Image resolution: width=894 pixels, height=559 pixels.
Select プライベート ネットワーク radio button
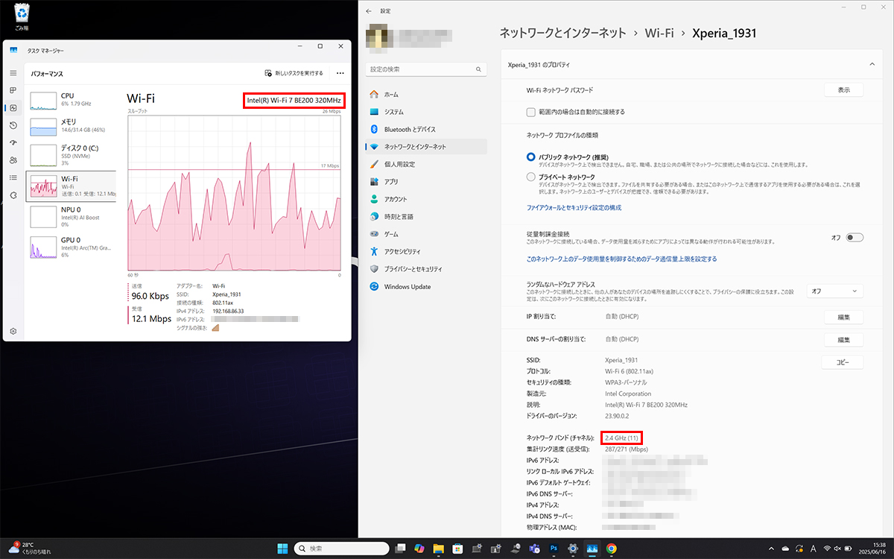tap(530, 177)
